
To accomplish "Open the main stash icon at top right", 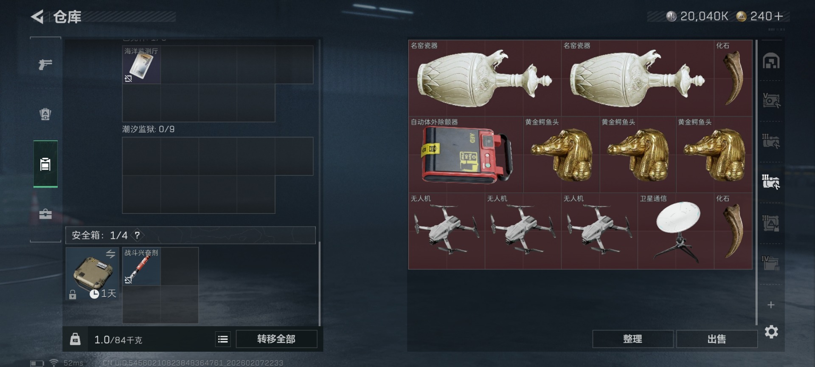I will click(771, 61).
